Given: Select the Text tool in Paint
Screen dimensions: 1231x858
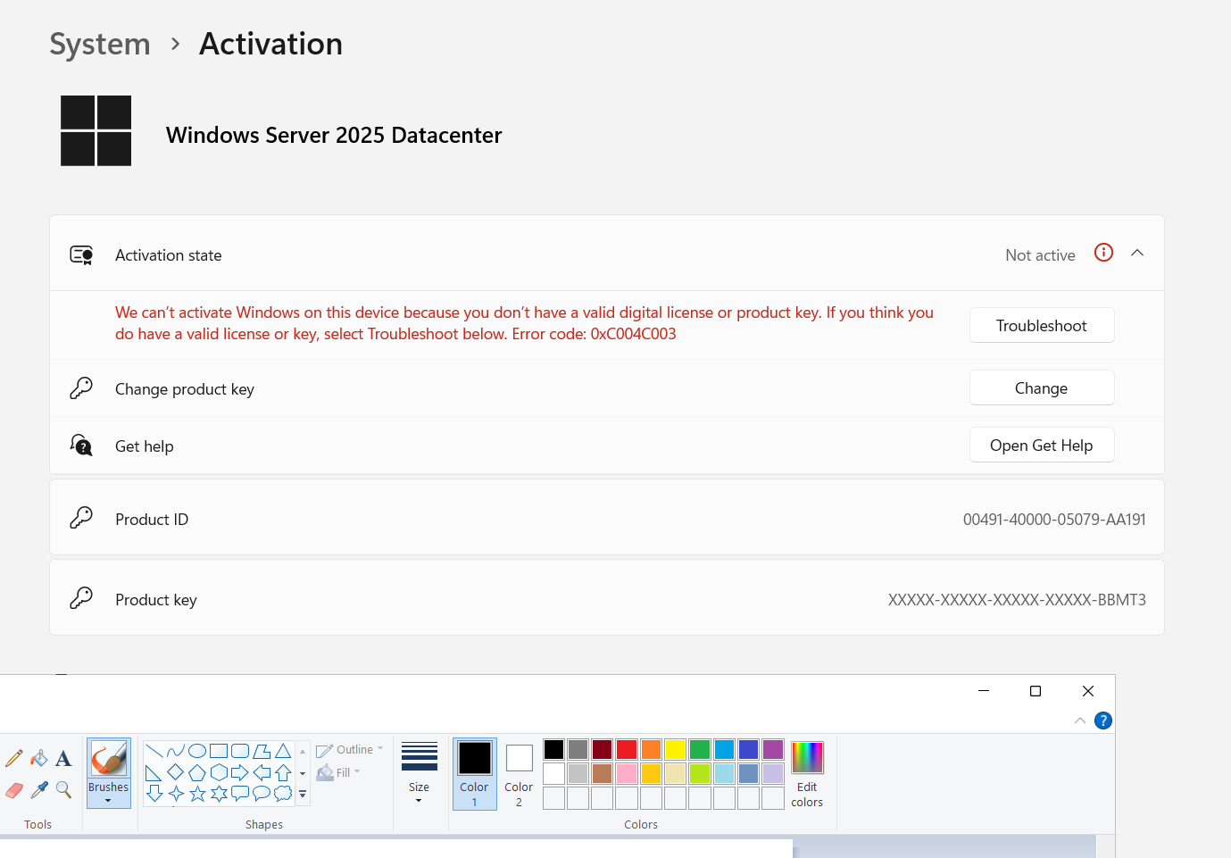Looking at the screenshot, I should pyautogui.click(x=63, y=759).
